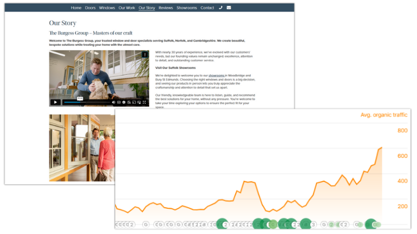Select Our Work in the navigation

(126, 8)
